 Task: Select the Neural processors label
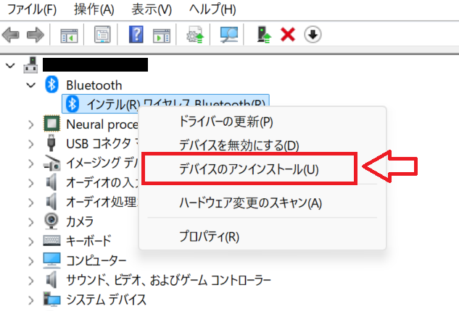pyautogui.click(x=102, y=124)
